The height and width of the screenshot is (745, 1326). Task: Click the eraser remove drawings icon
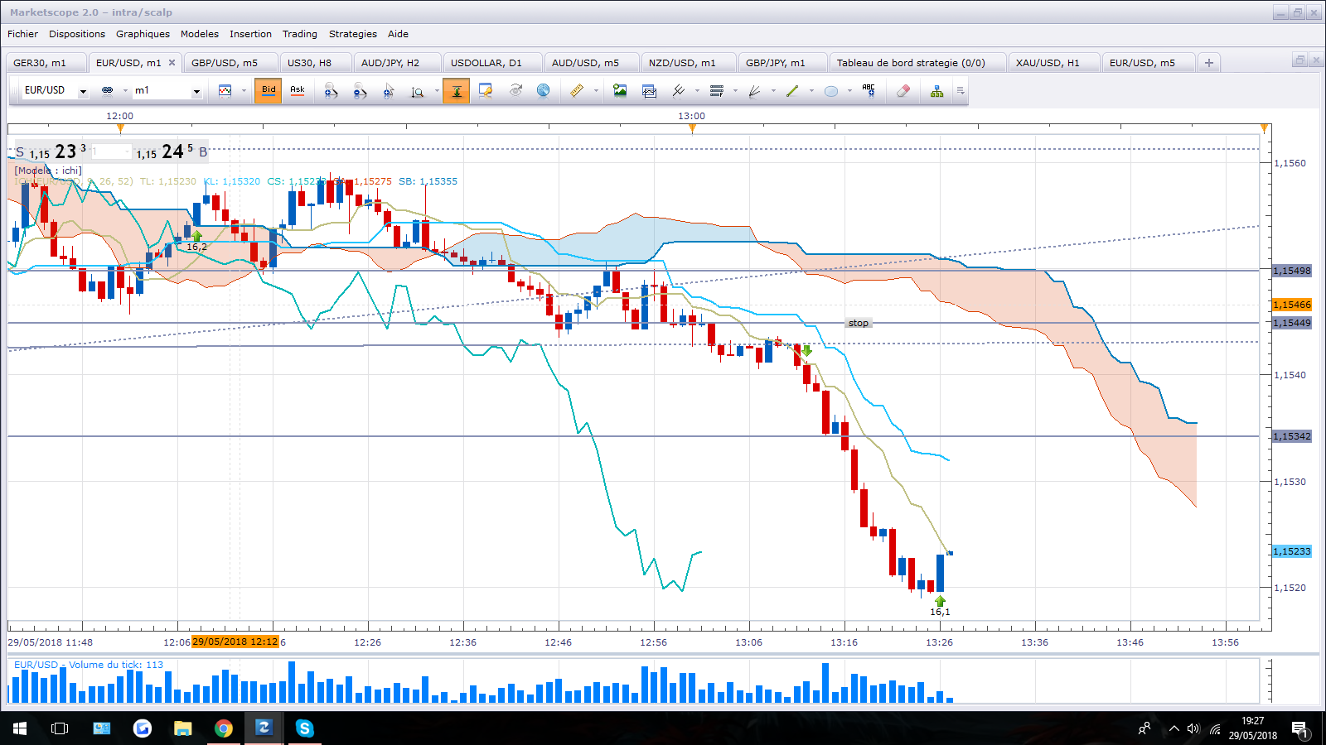[x=903, y=90]
